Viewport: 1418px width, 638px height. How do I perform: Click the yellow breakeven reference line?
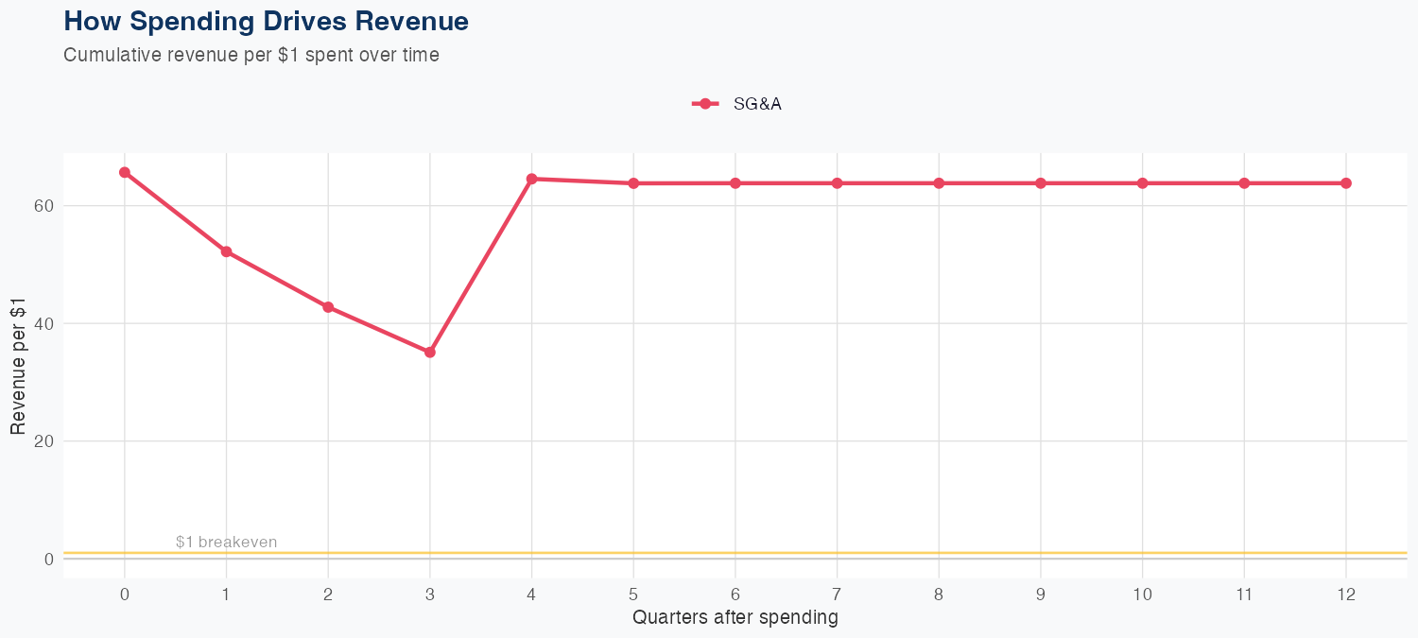coord(756,553)
